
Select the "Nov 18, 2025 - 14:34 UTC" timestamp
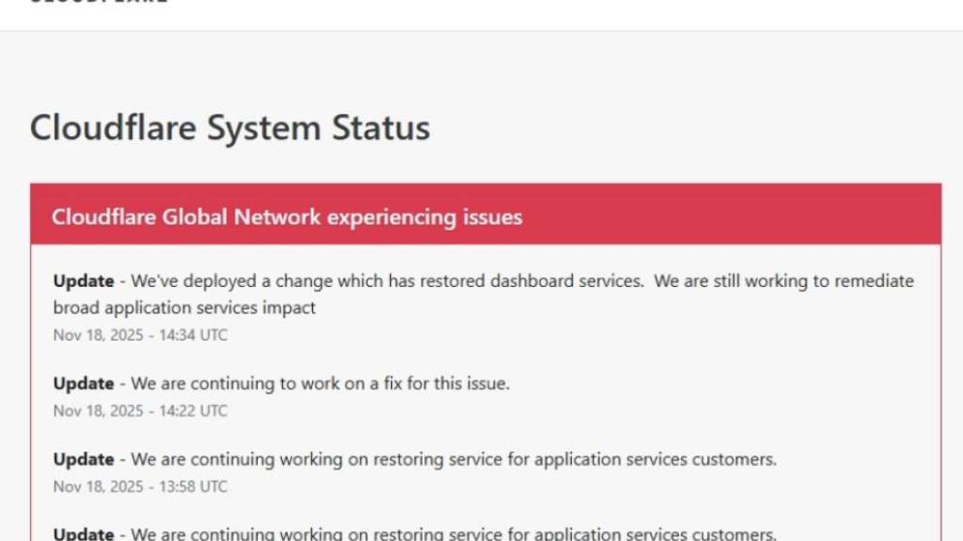point(140,336)
